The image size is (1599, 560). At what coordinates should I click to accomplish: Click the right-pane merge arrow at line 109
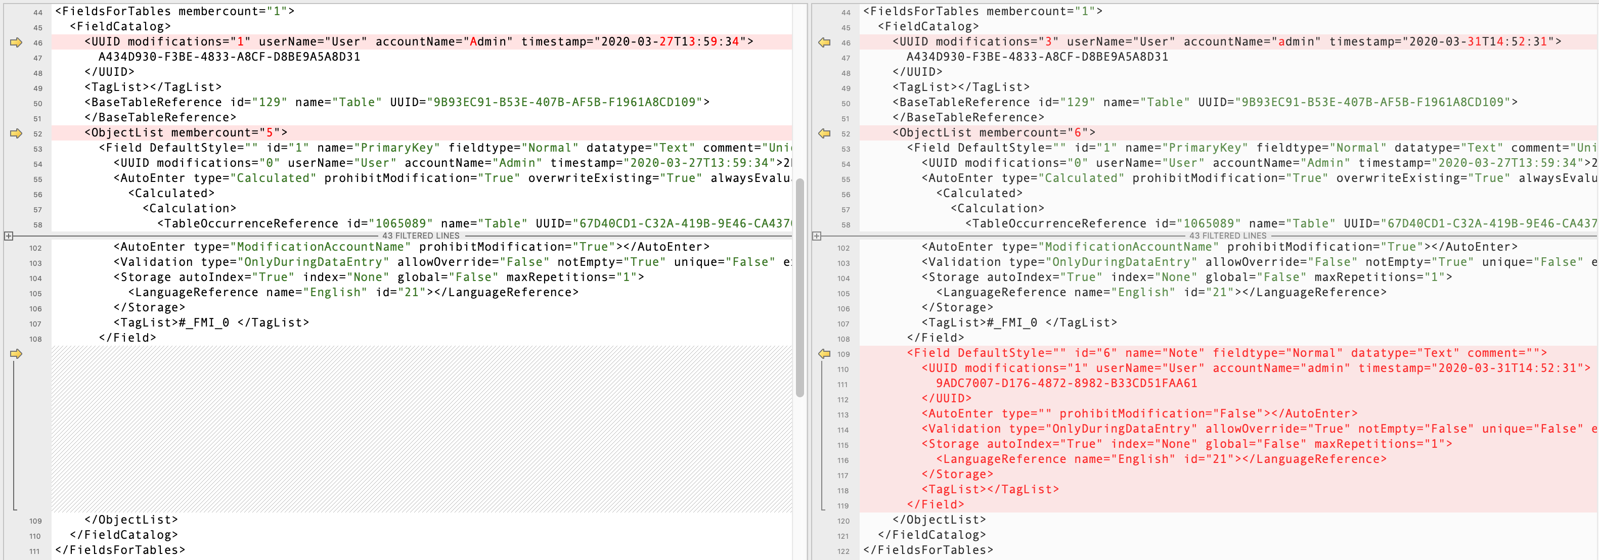tap(824, 353)
